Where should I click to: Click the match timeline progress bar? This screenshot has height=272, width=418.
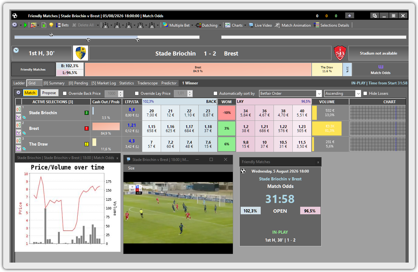pyautogui.click(x=107, y=37)
